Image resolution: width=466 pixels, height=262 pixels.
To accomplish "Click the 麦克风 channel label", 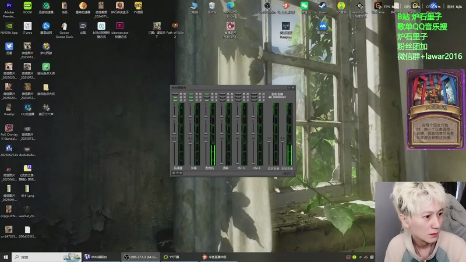I will click(210, 168).
